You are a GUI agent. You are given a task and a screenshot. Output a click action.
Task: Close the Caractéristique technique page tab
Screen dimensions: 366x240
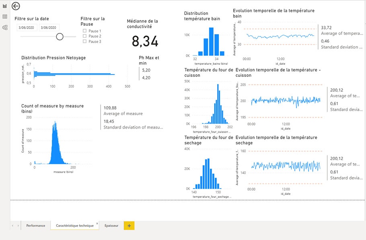[97, 223]
